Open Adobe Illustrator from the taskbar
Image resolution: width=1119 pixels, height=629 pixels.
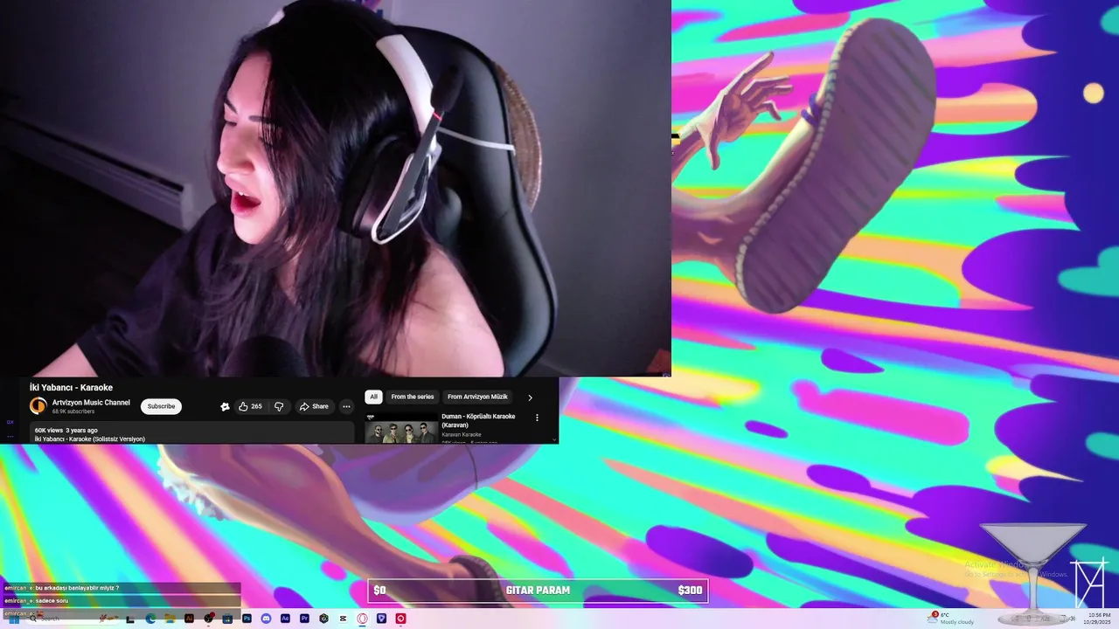(189, 619)
